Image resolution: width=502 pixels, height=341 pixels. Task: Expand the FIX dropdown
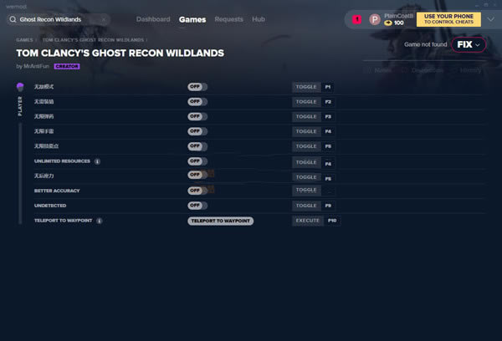(x=469, y=45)
